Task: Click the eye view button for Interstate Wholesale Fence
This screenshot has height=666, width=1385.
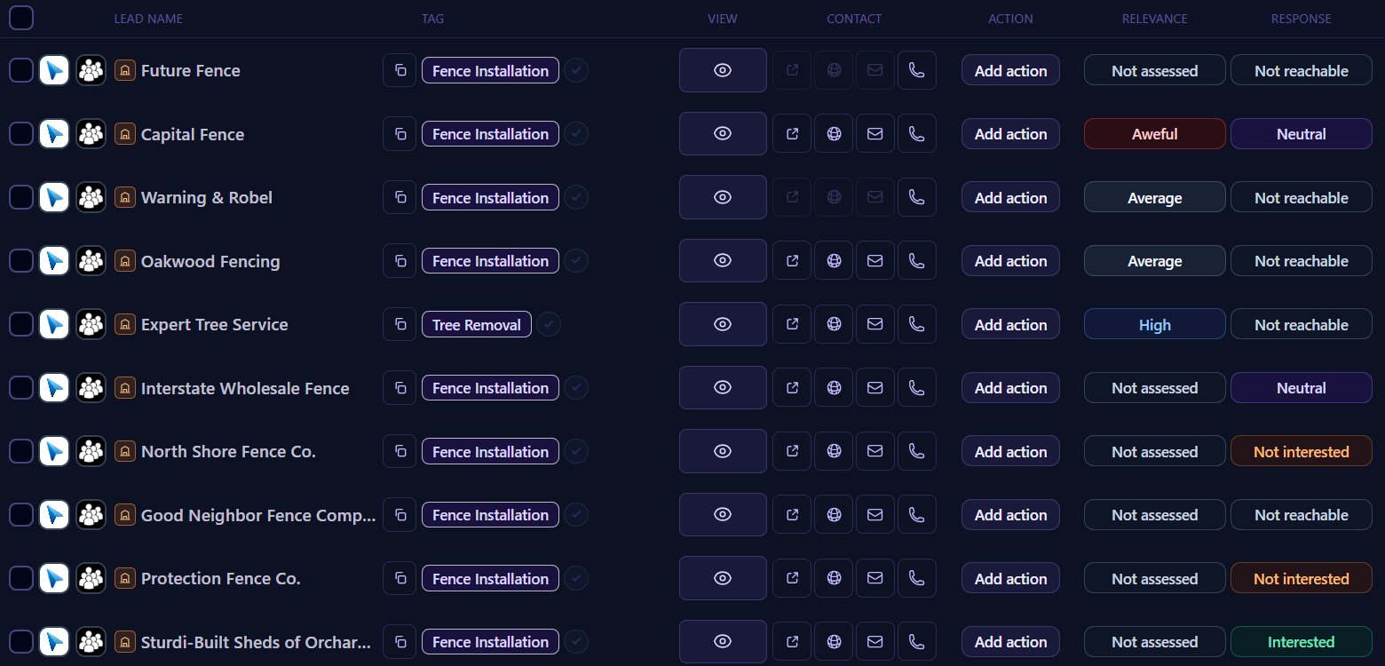Action: coord(723,388)
